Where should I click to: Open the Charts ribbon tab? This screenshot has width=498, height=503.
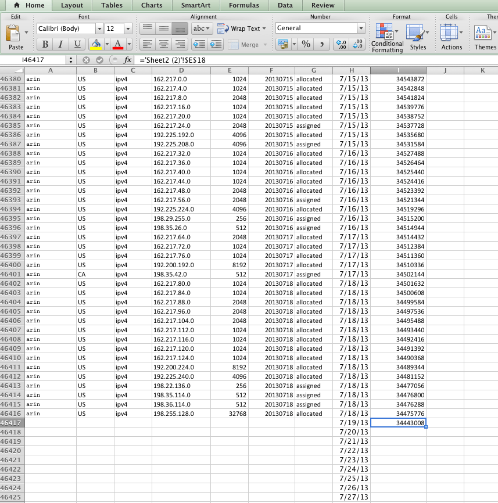point(152,5)
